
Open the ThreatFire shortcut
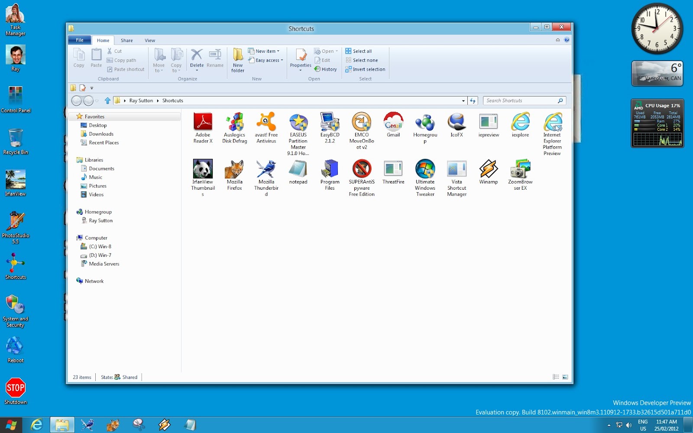[393, 169]
